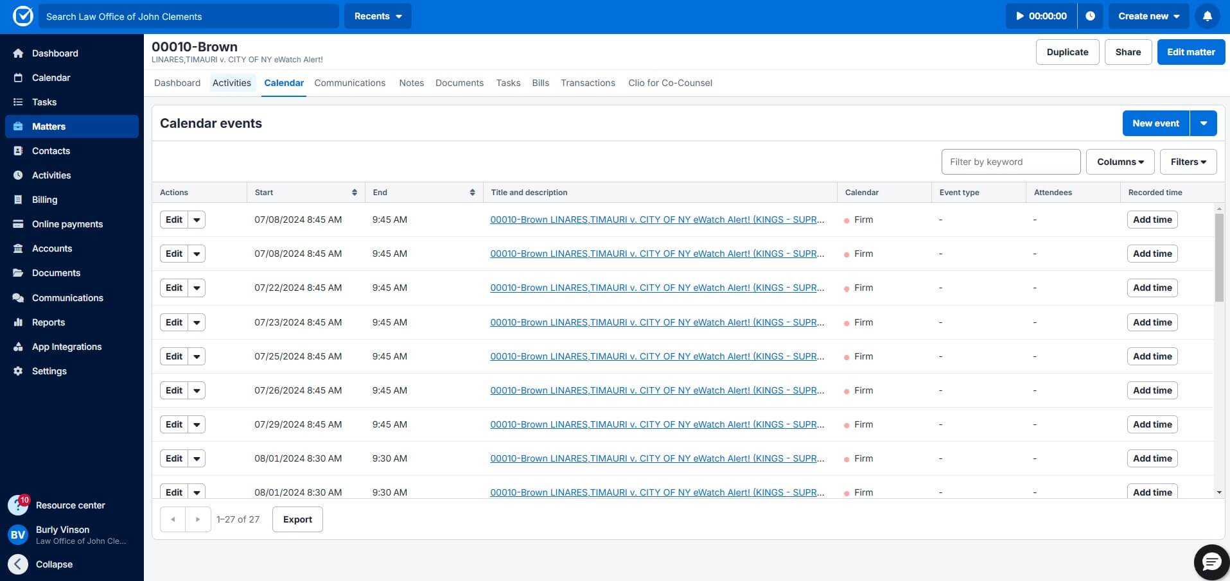
Task: Open the sidebar Communications chat icon
Action: (x=18, y=298)
